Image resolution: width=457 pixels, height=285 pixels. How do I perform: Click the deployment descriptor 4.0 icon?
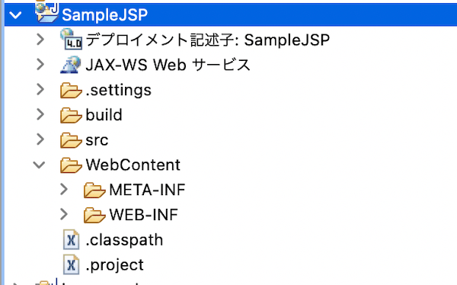[71, 39]
